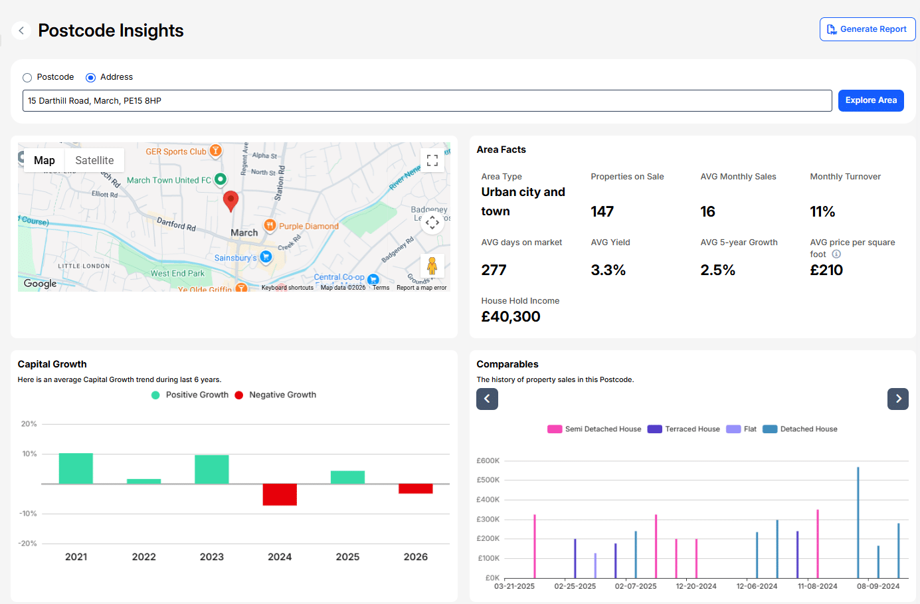Go to next comparables page
This screenshot has height=604, width=920.
(898, 399)
